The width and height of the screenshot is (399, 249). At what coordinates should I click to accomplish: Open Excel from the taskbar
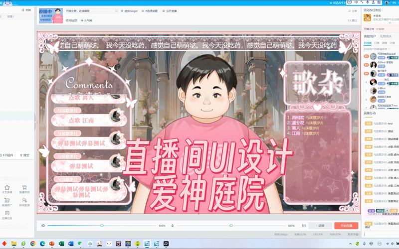pyautogui.click(x=60, y=244)
